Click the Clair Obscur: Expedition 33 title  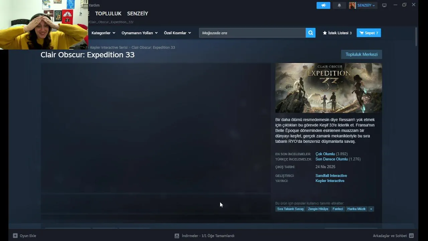click(x=88, y=55)
